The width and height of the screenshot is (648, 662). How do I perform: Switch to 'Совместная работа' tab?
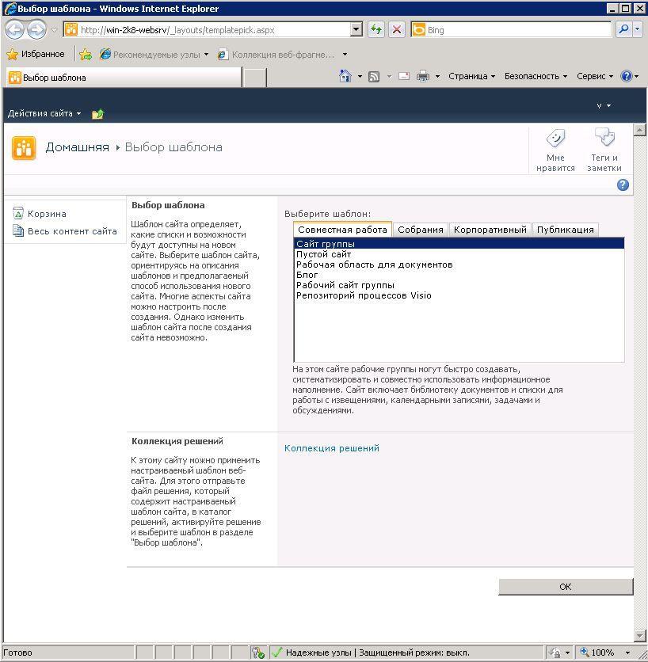342,230
